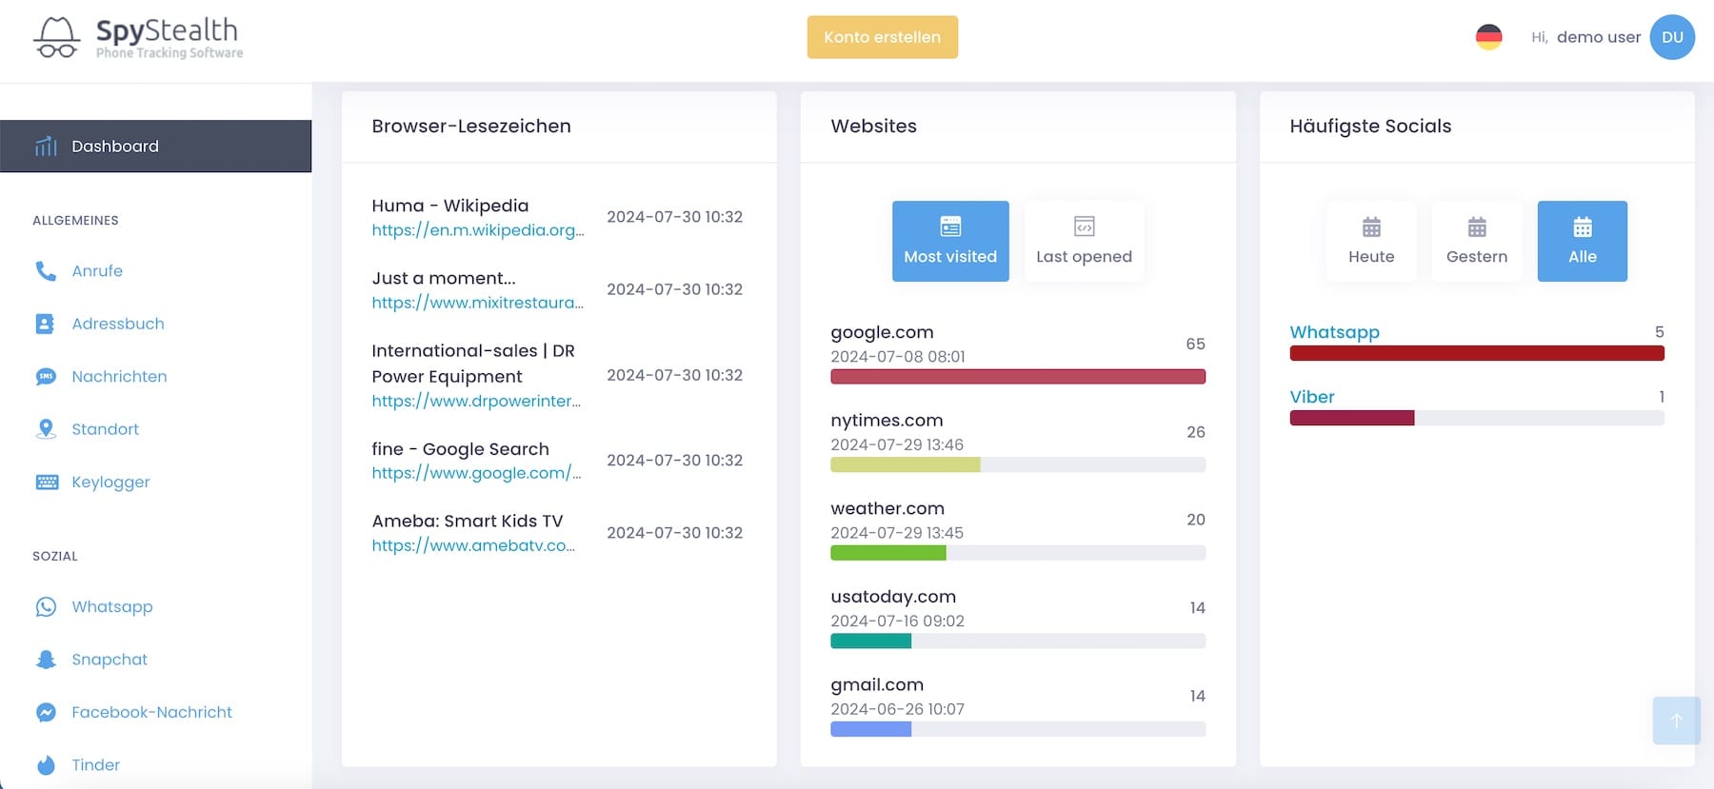
Task: Click the Konto erstellen button
Action: [883, 37]
